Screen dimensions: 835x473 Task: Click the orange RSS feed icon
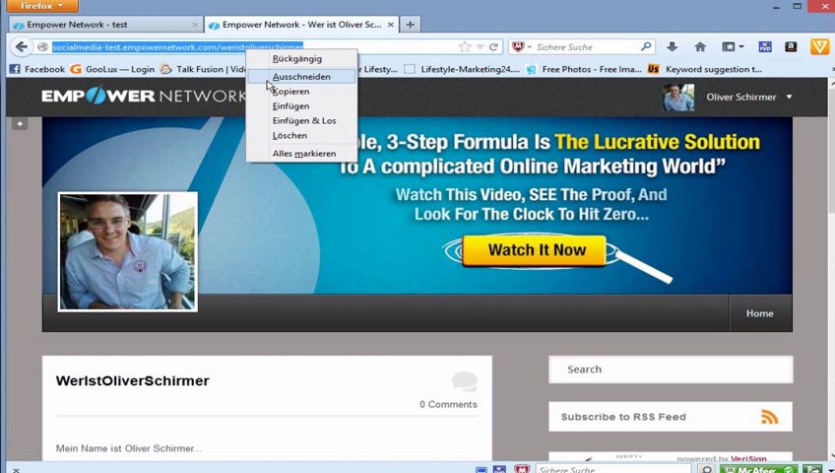(769, 417)
